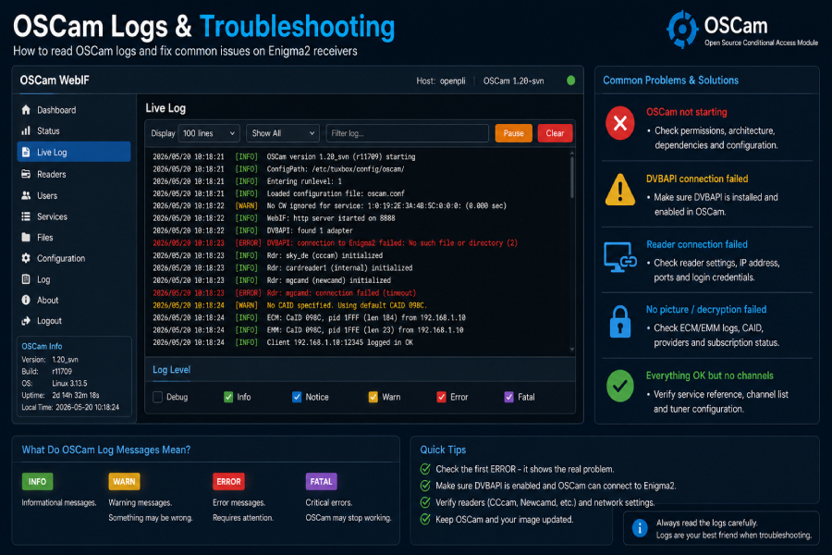Click the red ERROR badge
Viewport: 832px width, 555px height.
228,482
